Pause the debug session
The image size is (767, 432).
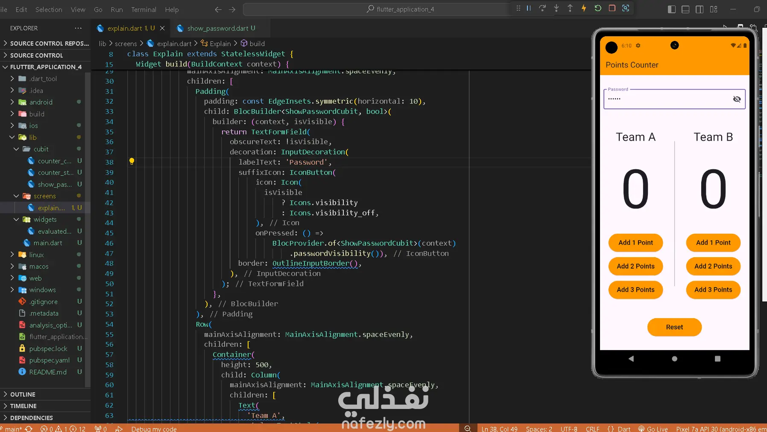click(529, 8)
